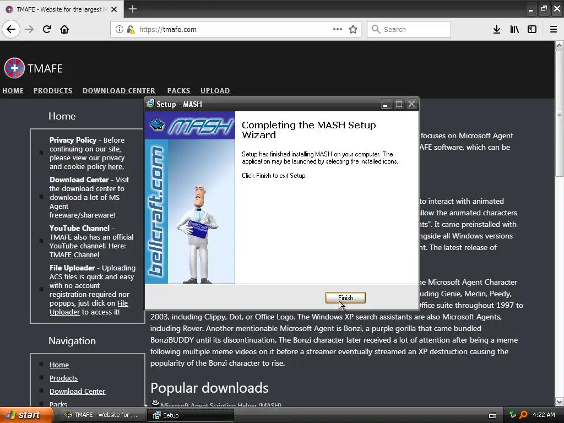Click the 'Completing the MASH Setup Wizard' heading
564x423 pixels.
coord(308,130)
